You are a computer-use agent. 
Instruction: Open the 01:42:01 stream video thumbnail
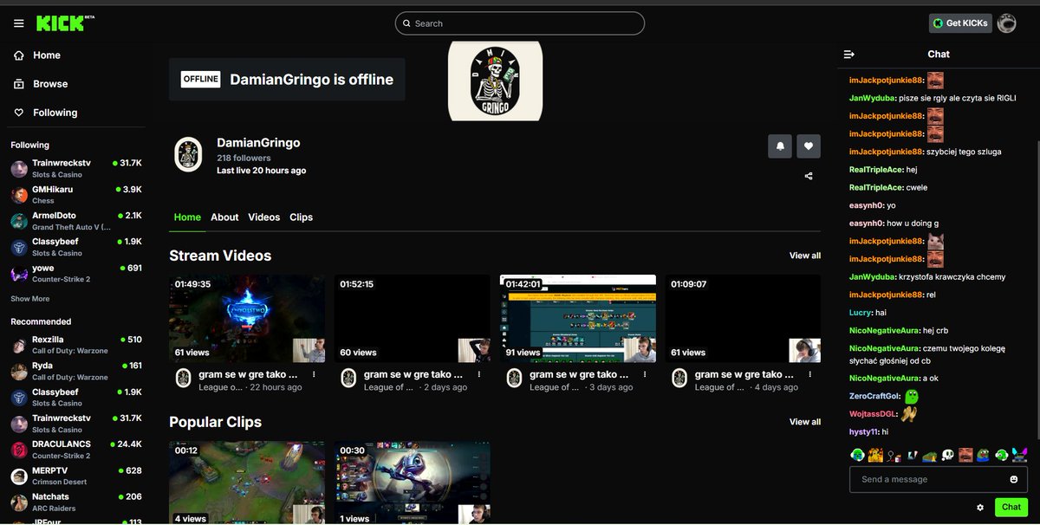pos(578,318)
